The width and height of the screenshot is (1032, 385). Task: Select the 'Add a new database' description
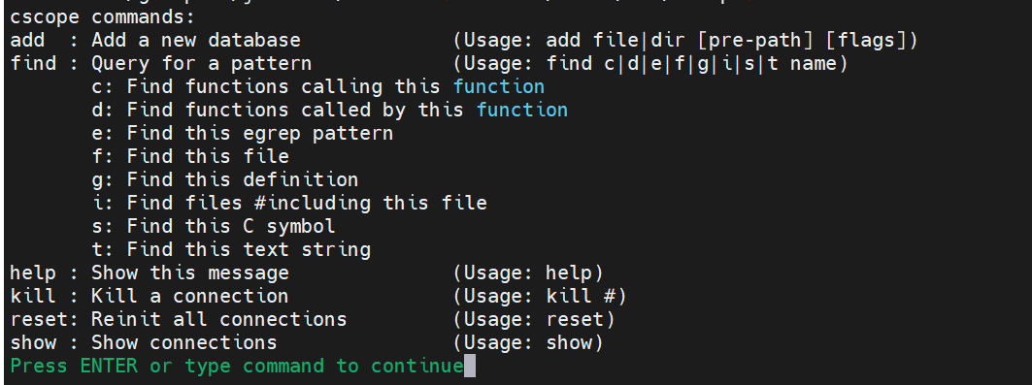tap(196, 40)
